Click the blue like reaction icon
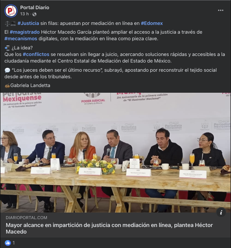 pos(8,243)
